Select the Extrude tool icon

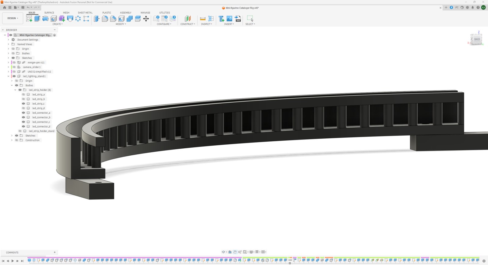37,19
